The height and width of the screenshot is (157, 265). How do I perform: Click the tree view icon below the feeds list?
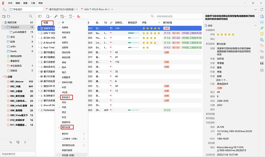[x=18, y=142]
